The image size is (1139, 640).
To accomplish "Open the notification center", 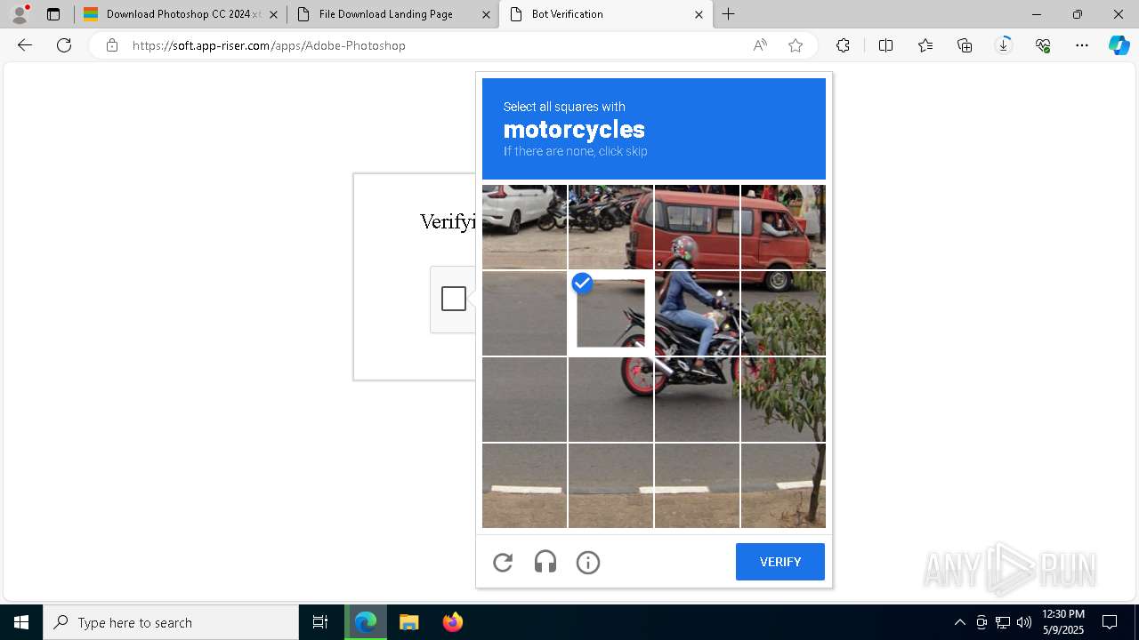I will point(1110,622).
